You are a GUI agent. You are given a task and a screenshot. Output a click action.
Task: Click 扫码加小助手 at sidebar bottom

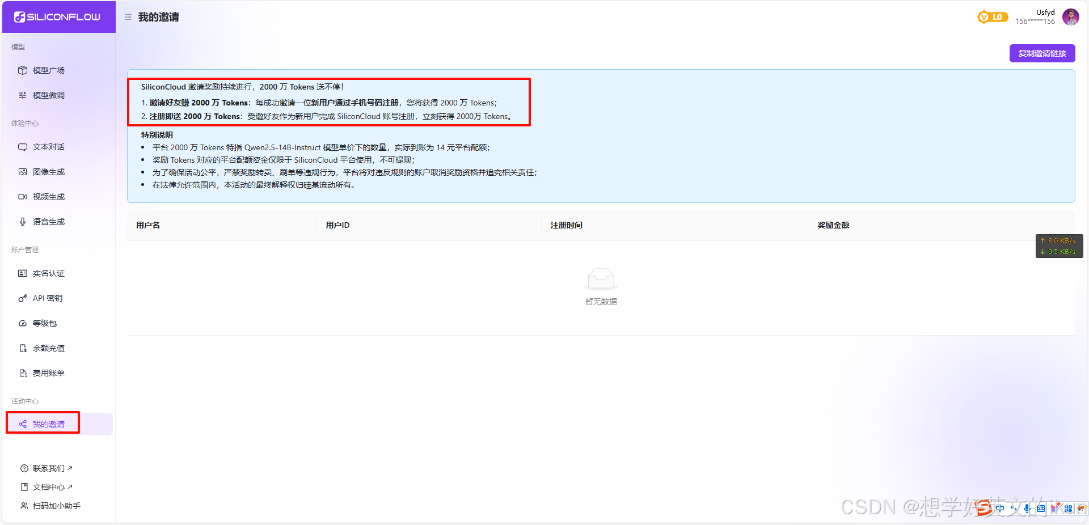point(56,506)
